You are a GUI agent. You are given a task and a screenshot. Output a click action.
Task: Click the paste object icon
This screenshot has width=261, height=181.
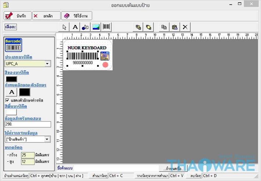point(175,27)
